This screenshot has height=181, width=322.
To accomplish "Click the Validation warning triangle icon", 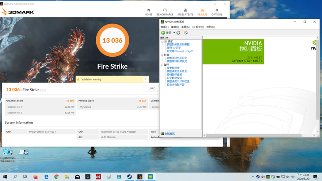I will (78, 80).
